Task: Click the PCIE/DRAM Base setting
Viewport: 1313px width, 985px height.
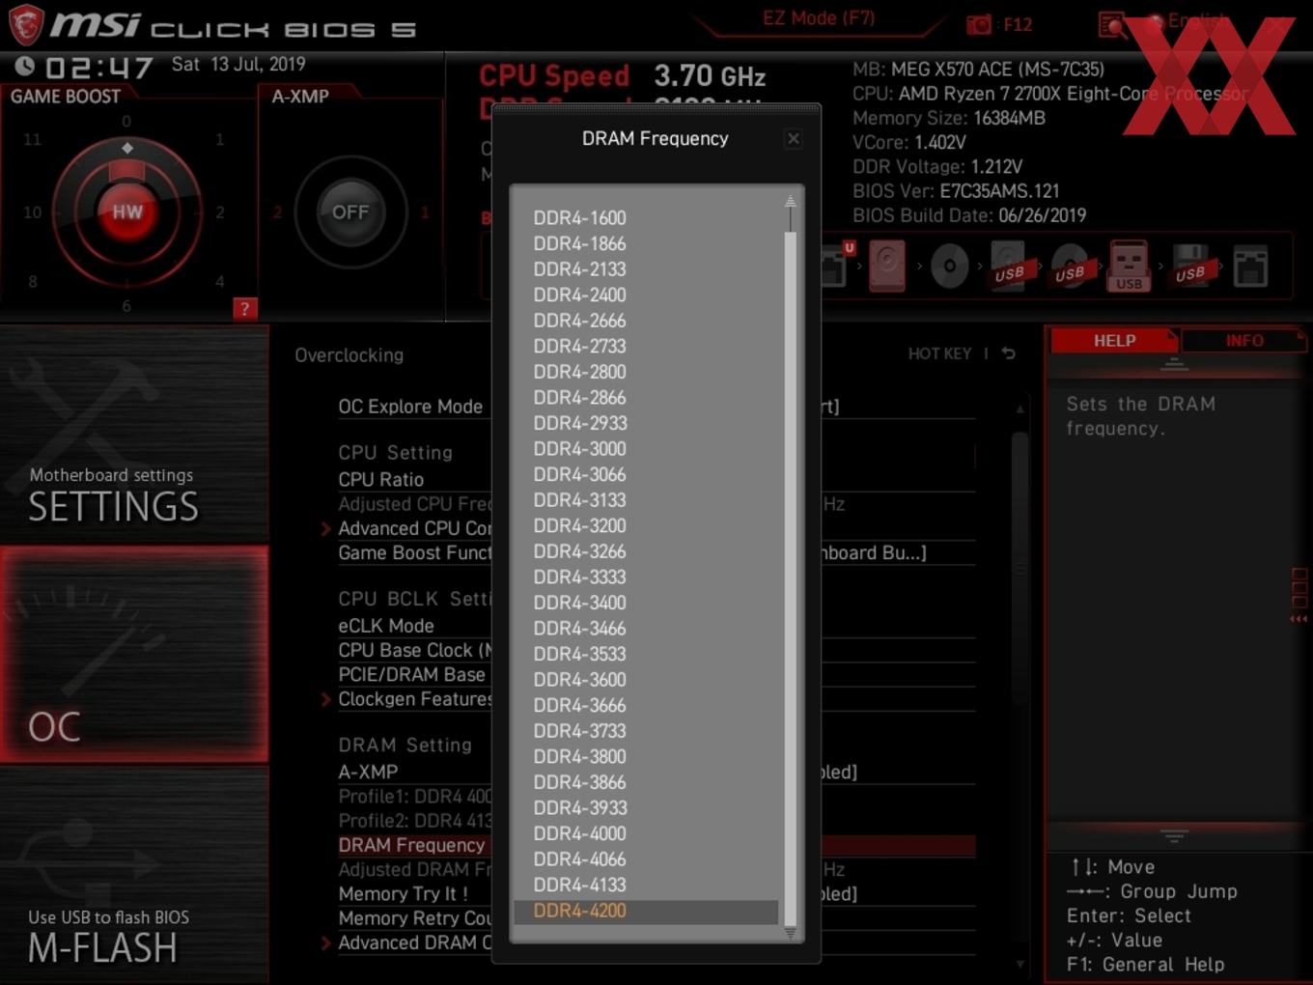Action: 412,674
